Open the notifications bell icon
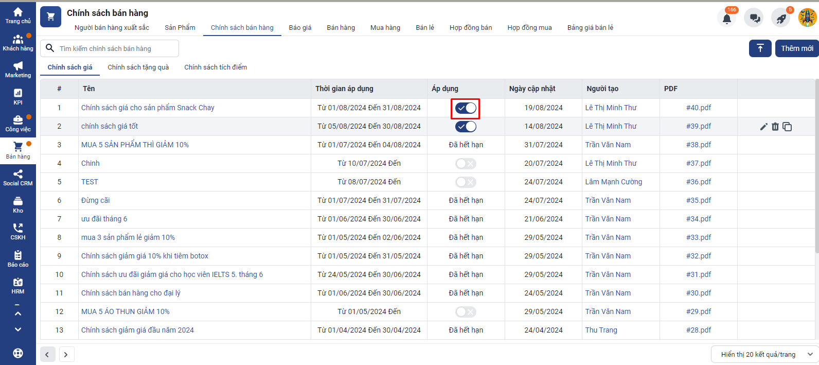The width and height of the screenshot is (819, 365). click(726, 19)
